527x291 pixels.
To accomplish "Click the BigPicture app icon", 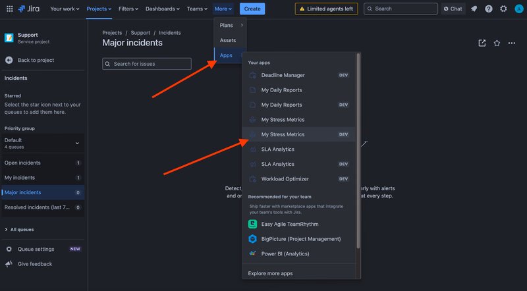I will [252, 239].
